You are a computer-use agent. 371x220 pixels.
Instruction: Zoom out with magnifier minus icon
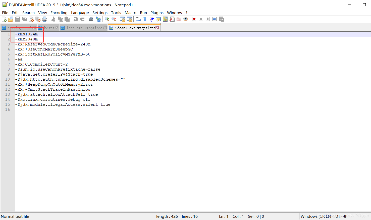point(114,19)
